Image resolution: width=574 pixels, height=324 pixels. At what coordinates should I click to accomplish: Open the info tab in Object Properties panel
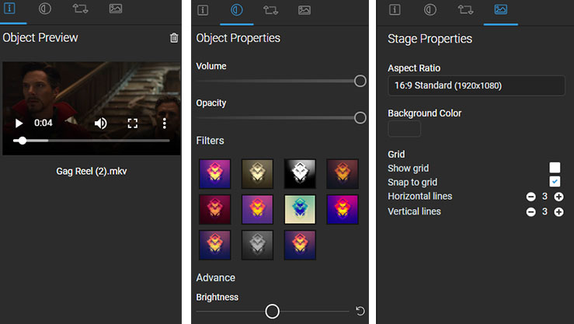(x=203, y=10)
